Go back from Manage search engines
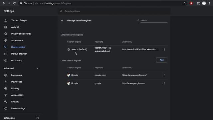Screen dimensions: 213x120 pyautogui.click(x=62, y=21)
